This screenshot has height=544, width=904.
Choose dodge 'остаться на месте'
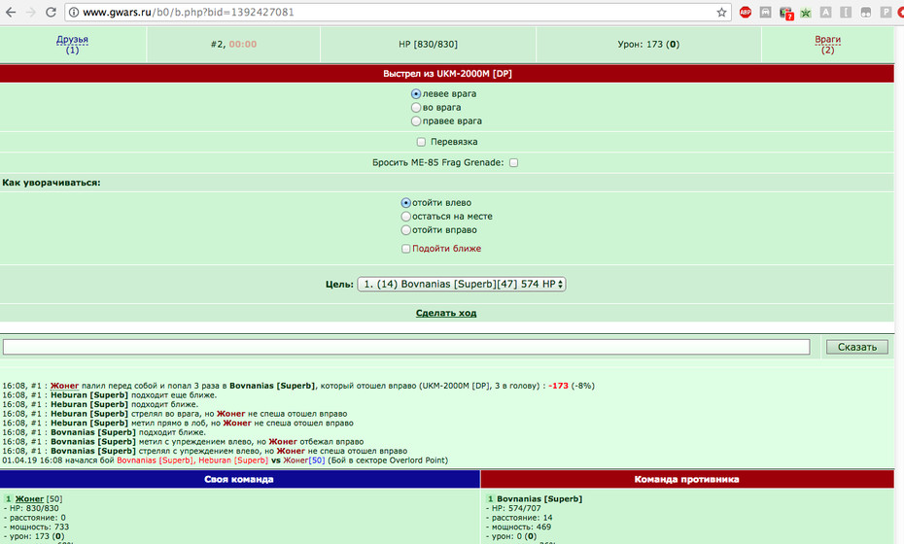[406, 216]
